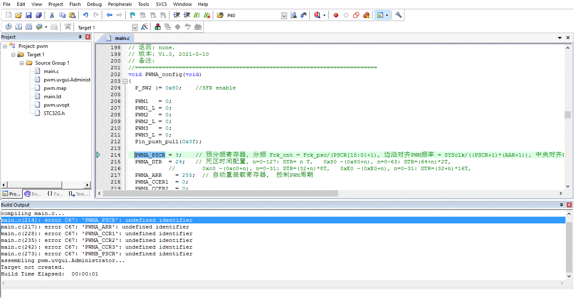Select pwm.map in the project tree
The height and width of the screenshot is (299, 576).
click(55, 88)
